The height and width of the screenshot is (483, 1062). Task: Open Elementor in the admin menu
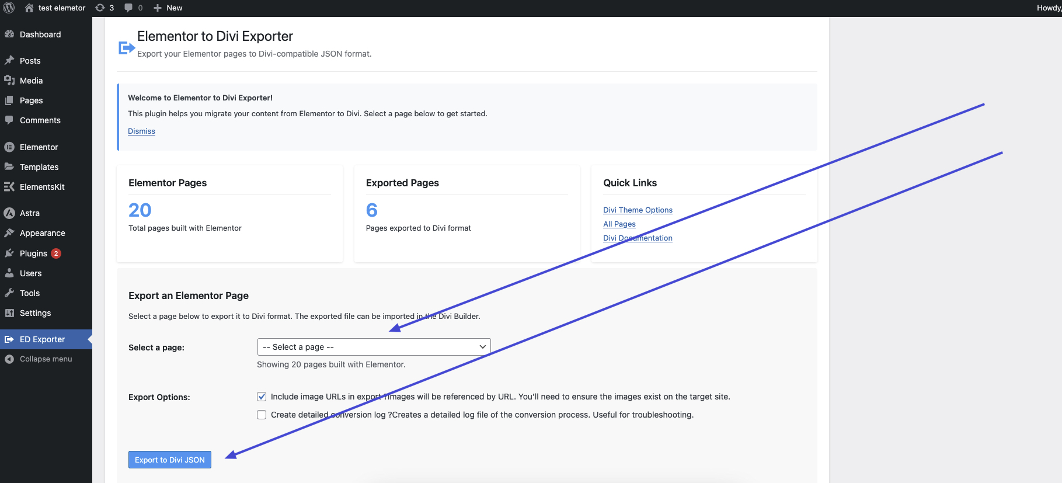pyautogui.click(x=39, y=147)
